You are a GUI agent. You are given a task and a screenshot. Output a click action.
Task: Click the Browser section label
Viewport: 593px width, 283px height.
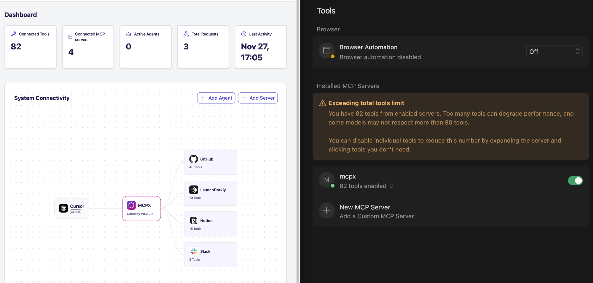coord(328,29)
